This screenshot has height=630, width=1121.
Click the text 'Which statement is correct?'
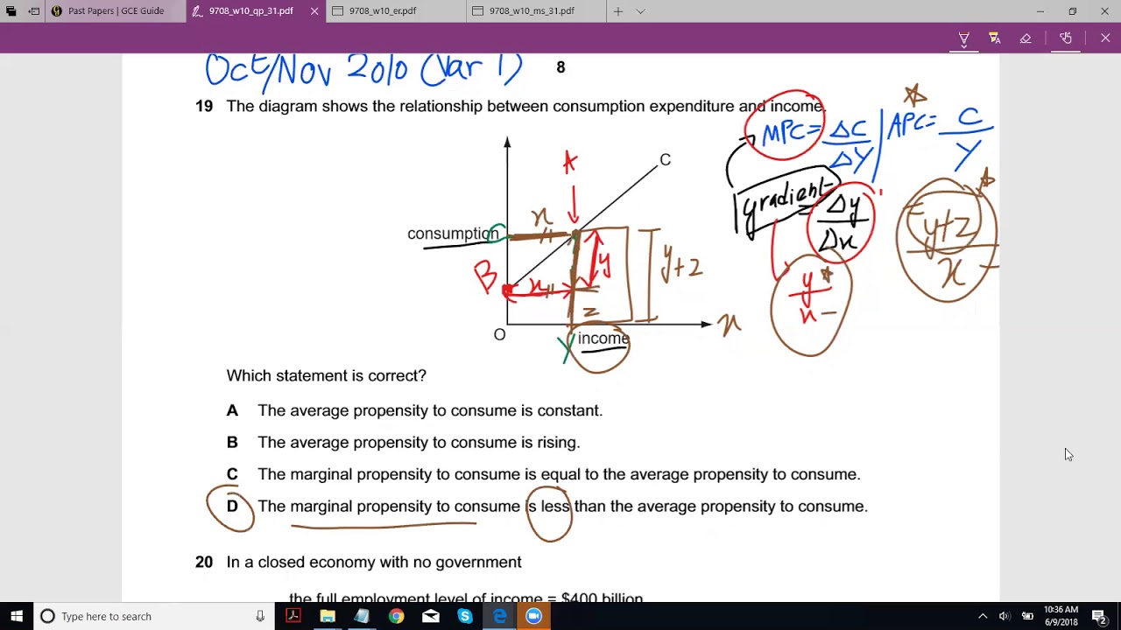pos(326,375)
